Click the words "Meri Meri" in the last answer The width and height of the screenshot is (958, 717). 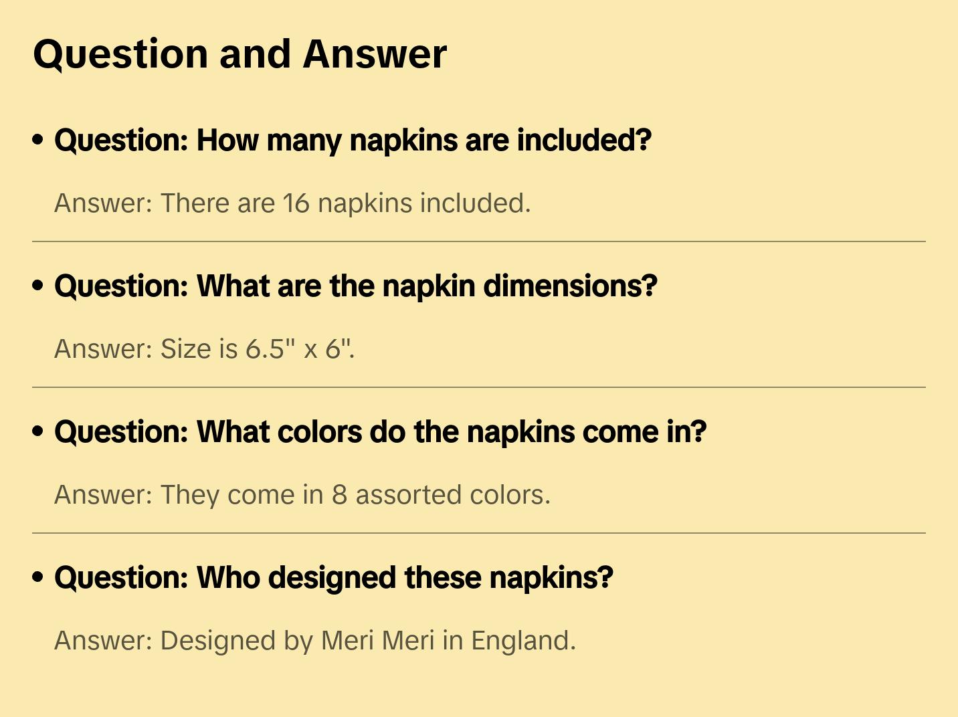click(378, 641)
